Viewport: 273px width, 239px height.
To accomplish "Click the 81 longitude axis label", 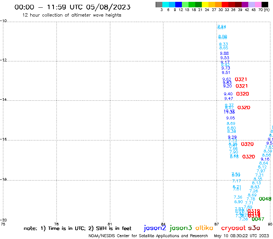I will coord(110,224).
